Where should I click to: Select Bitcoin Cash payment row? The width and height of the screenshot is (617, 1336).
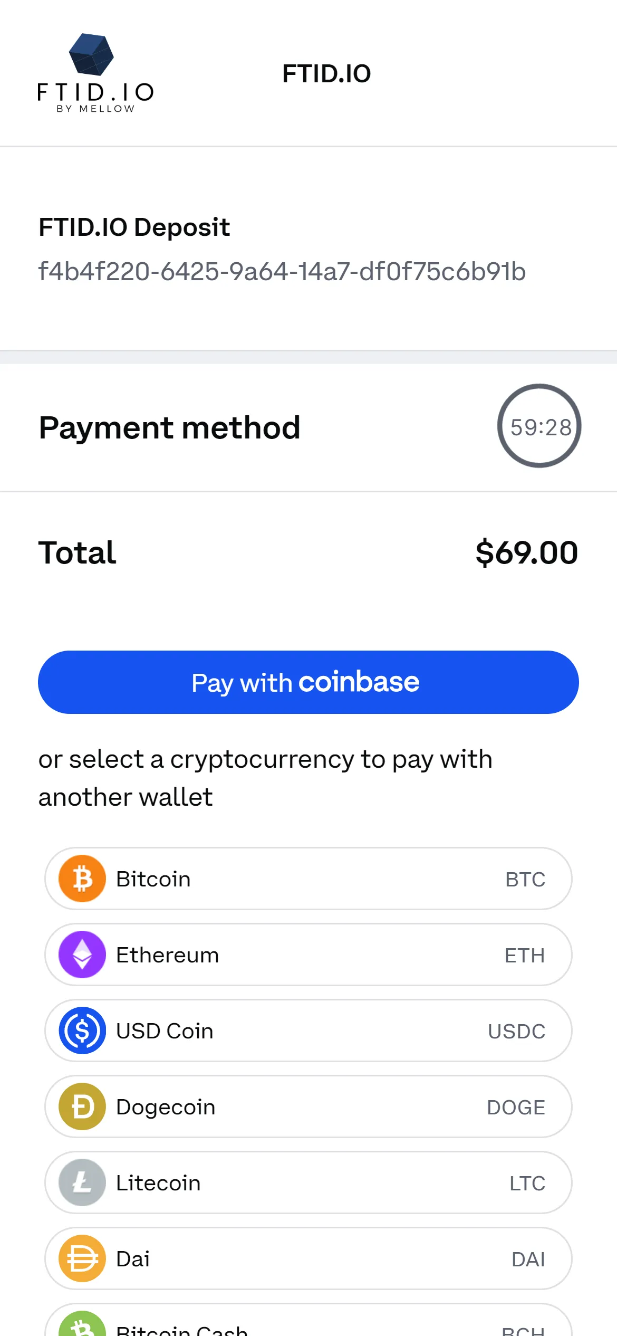(308, 1324)
